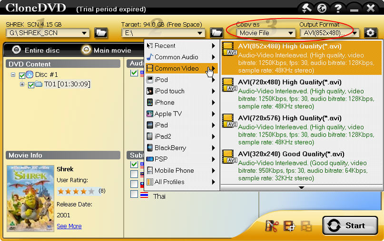Uncheck the Disc #1 checkbox
This screenshot has width=384, height=241.
[22, 75]
